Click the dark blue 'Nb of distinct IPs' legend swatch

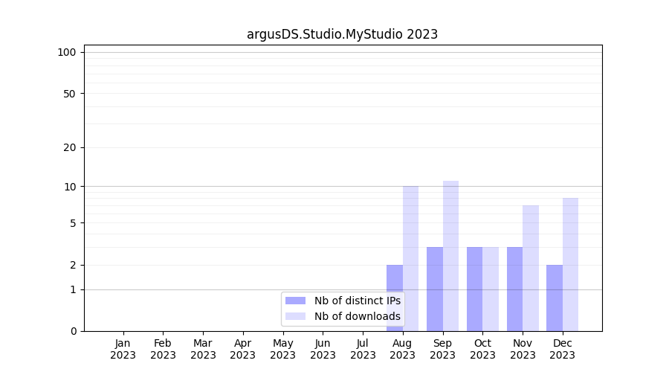[295, 301]
